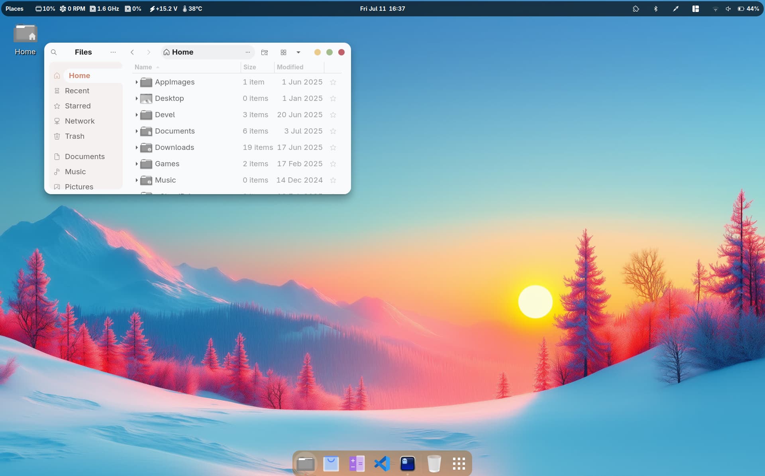
Task: Open the software store bag icon
Action: pos(331,464)
